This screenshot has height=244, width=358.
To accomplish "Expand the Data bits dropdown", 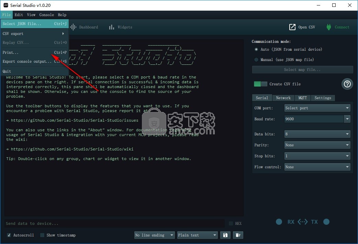I will pyautogui.click(x=317, y=134).
